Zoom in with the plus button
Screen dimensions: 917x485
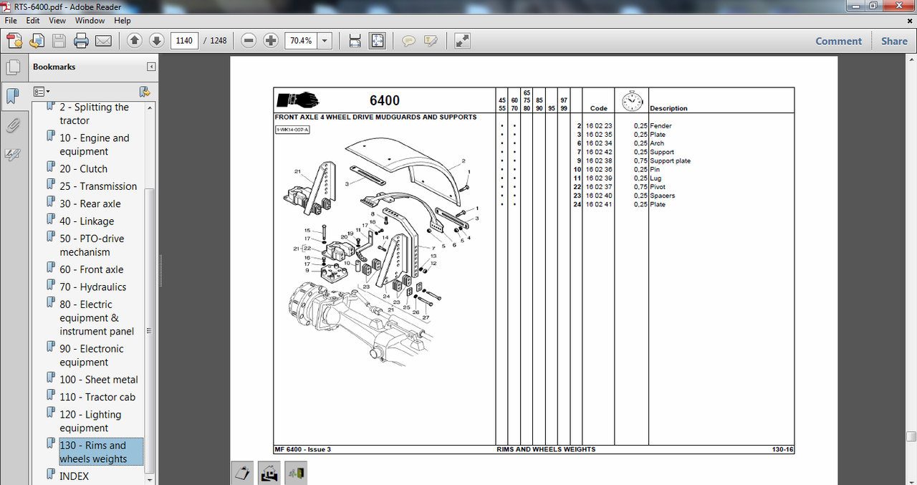pyautogui.click(x=271, y=41)
